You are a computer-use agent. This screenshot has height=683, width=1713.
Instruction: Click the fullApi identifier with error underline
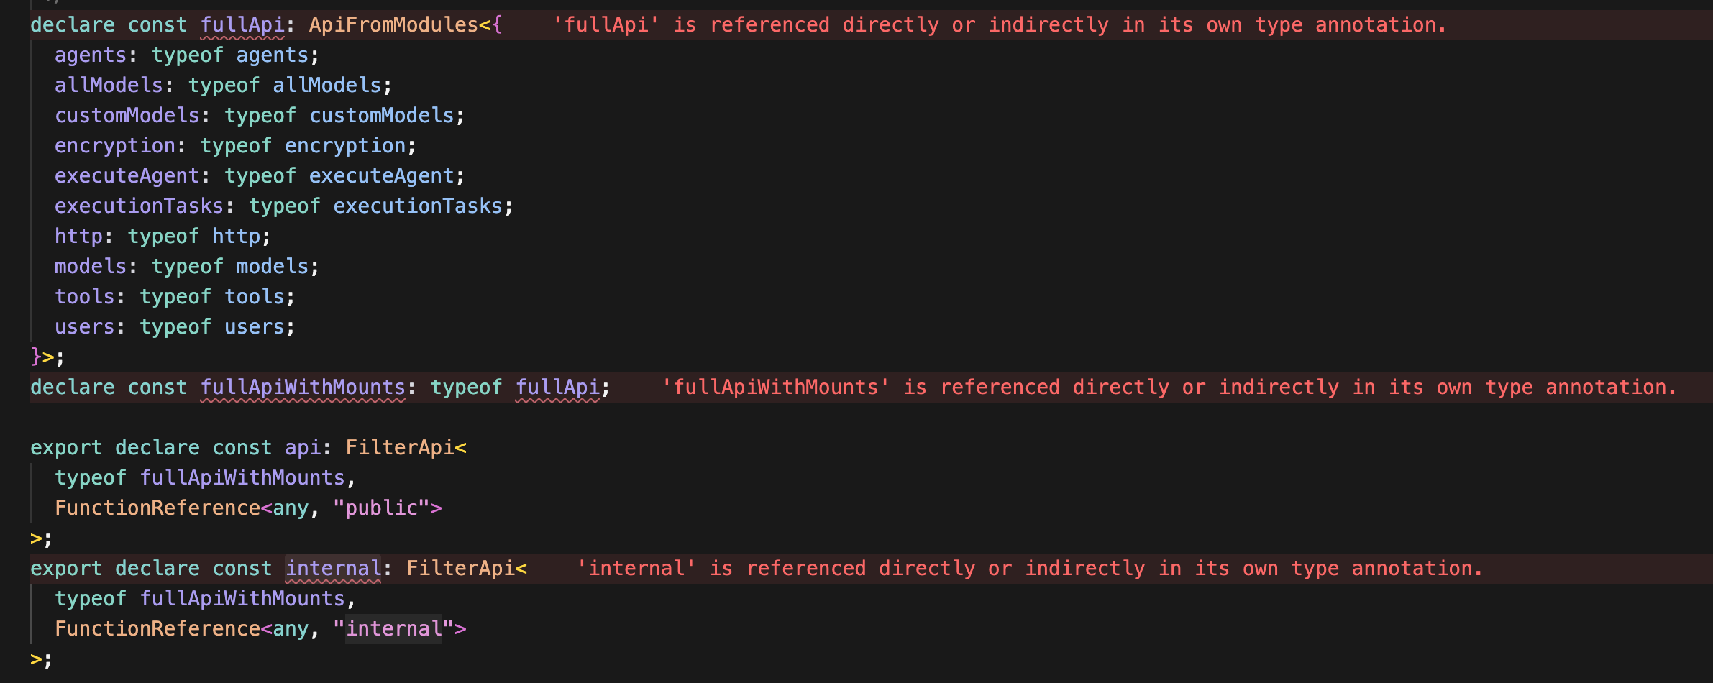[x=242, y=25]
